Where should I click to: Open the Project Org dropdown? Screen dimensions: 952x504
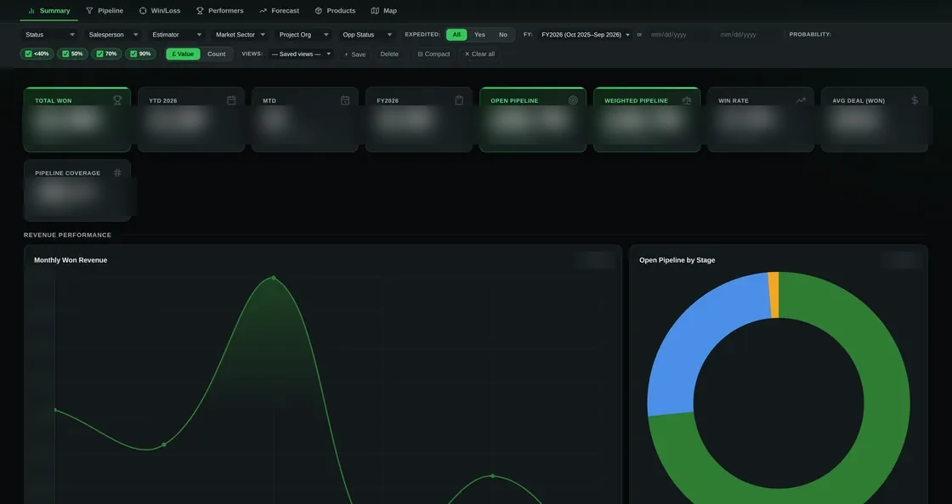click(x=304, y=35)
